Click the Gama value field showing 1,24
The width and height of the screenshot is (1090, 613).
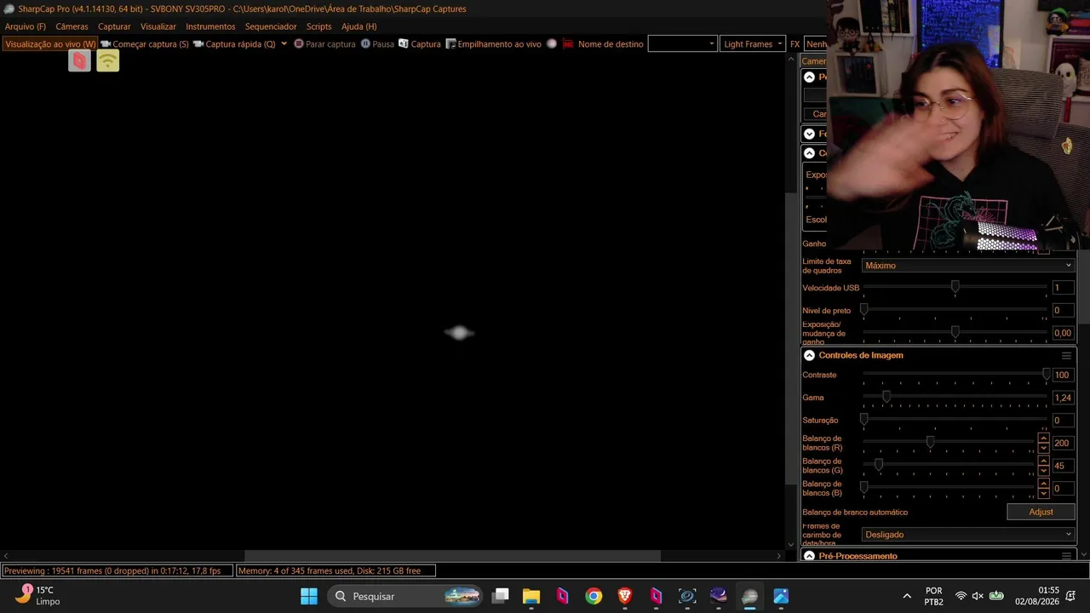(x=1062, y=398)
